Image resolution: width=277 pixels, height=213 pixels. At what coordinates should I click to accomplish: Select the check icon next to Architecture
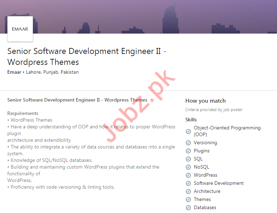[188, 191]
